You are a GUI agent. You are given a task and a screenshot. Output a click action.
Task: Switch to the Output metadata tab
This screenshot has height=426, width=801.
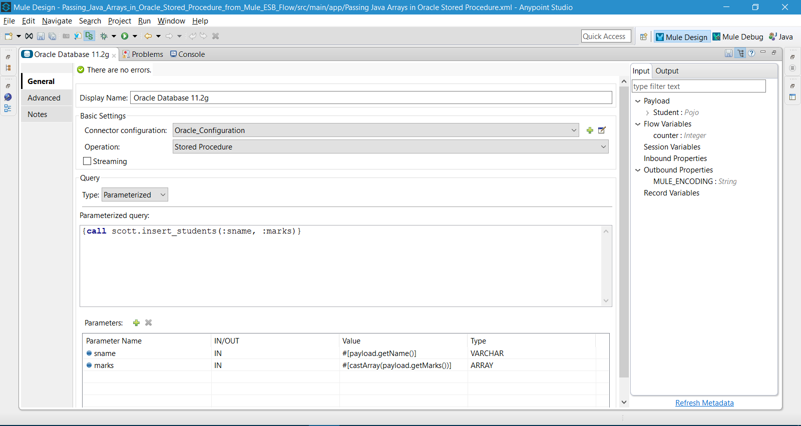[667, 71]
